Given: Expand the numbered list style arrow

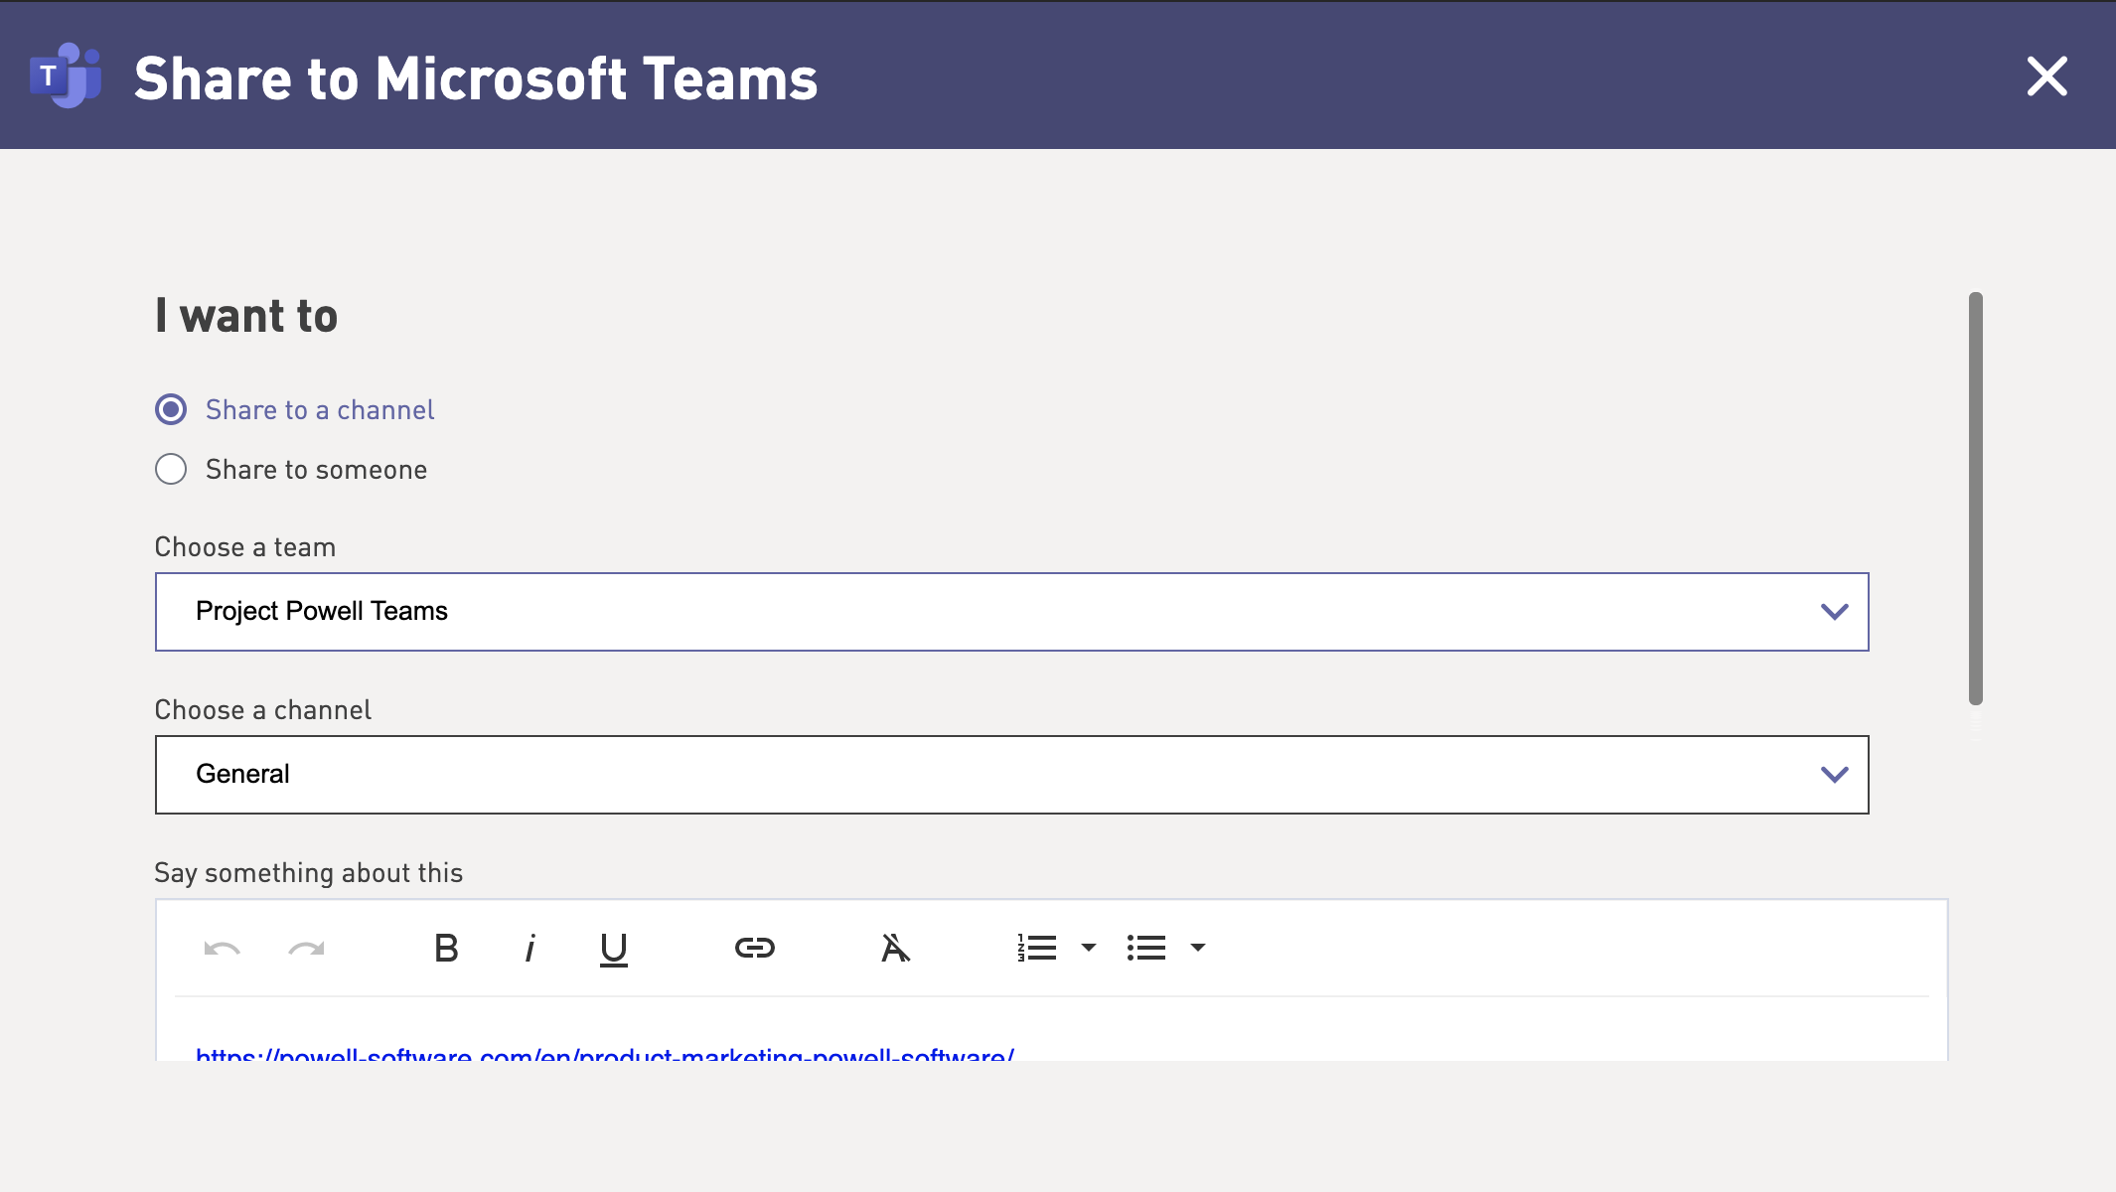Looking at the screenshot, I should 1089,948.
